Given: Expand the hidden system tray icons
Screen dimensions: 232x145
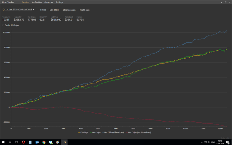Looking at the screenshot, I should 202,142.
